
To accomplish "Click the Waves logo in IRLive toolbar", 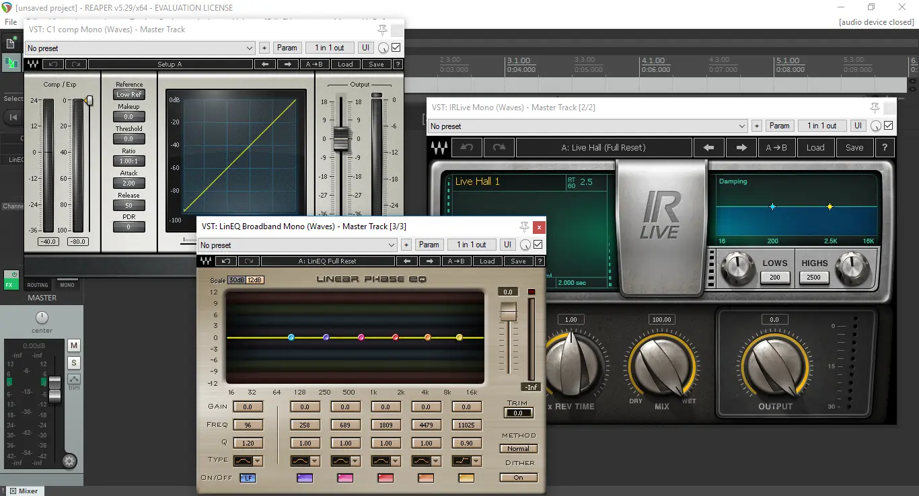I will tap(439, 148).
